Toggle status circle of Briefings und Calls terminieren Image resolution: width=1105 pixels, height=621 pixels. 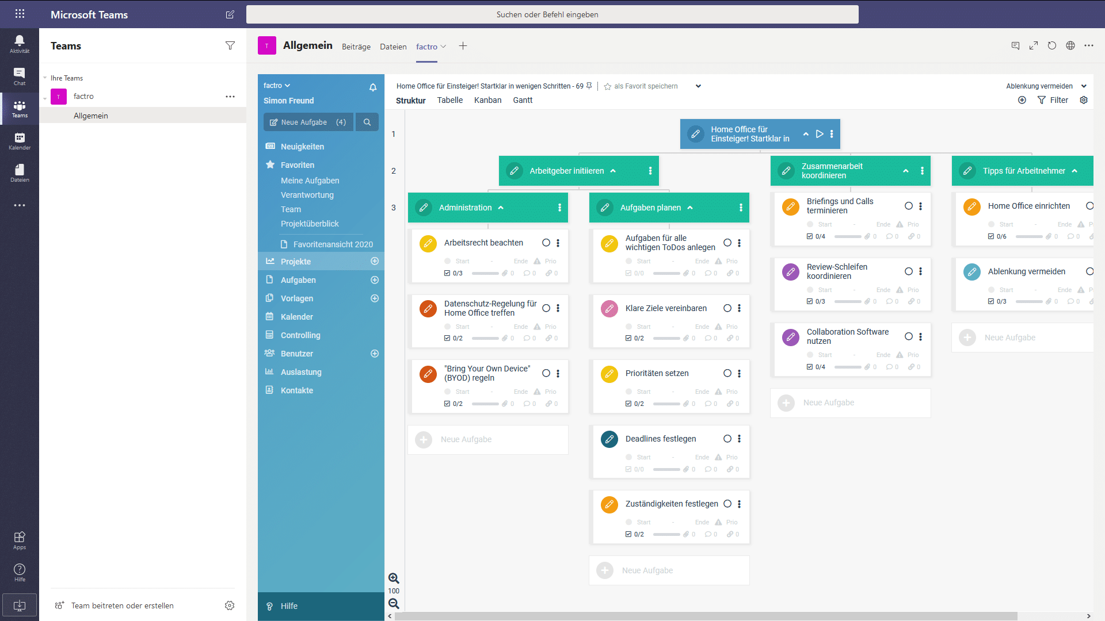tap(909, 206)
